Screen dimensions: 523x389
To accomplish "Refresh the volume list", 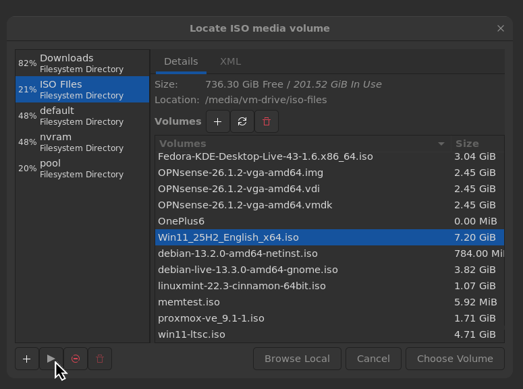I will tap(242, 121).
